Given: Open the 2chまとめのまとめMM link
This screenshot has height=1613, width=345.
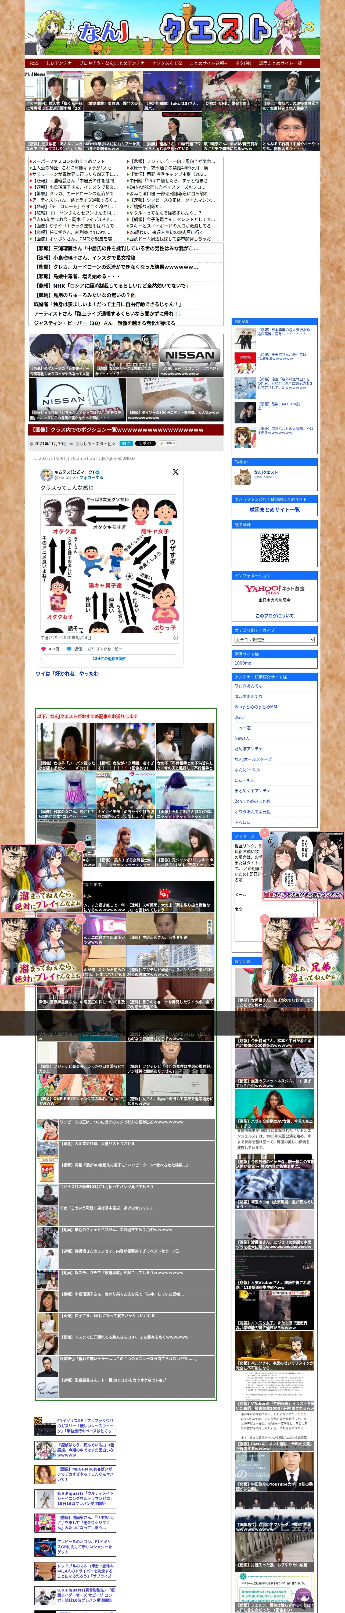Looking at the screenshot, I should tap(256, 707).
